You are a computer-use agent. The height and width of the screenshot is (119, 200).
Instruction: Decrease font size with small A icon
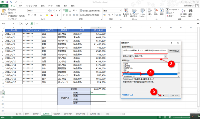pyautogui.click(x=59, y=11)
